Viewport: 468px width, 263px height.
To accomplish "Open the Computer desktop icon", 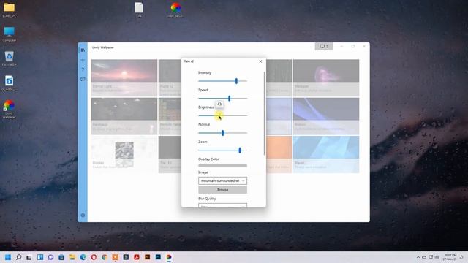I will coord(10,34).
